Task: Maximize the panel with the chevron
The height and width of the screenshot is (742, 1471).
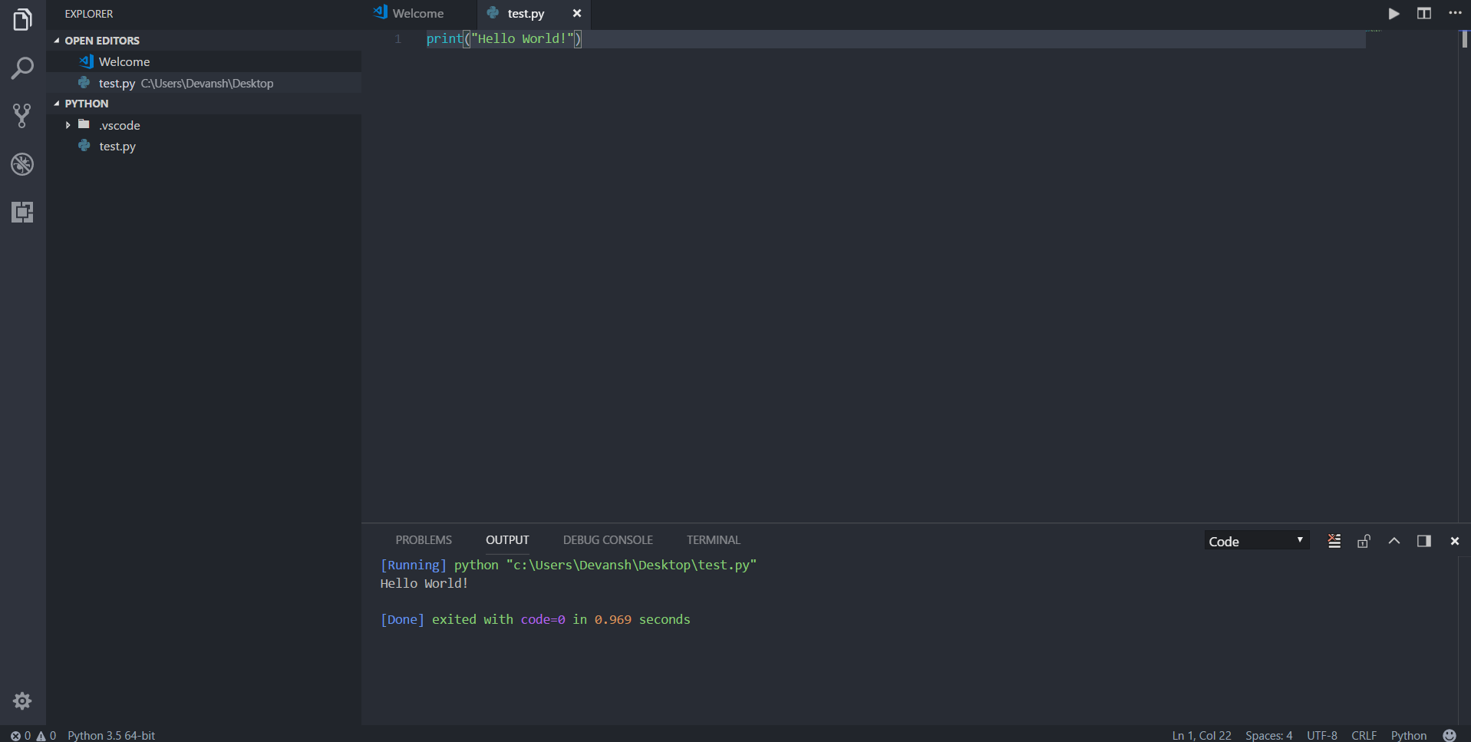Action: 1393,541
